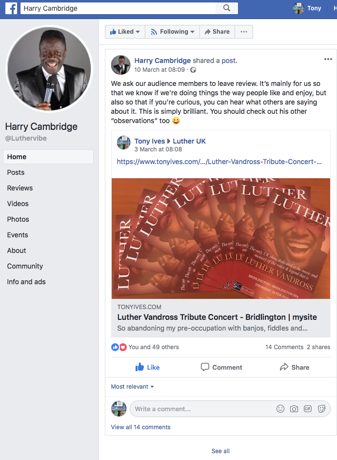
Task: Open post options three-dot menu
Action: pos(328,60)
